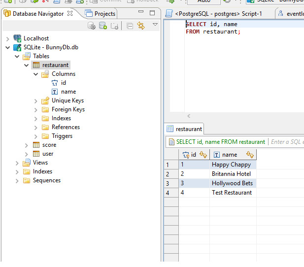Click the score table icon
304x267 pixels.
click(36, 145)
